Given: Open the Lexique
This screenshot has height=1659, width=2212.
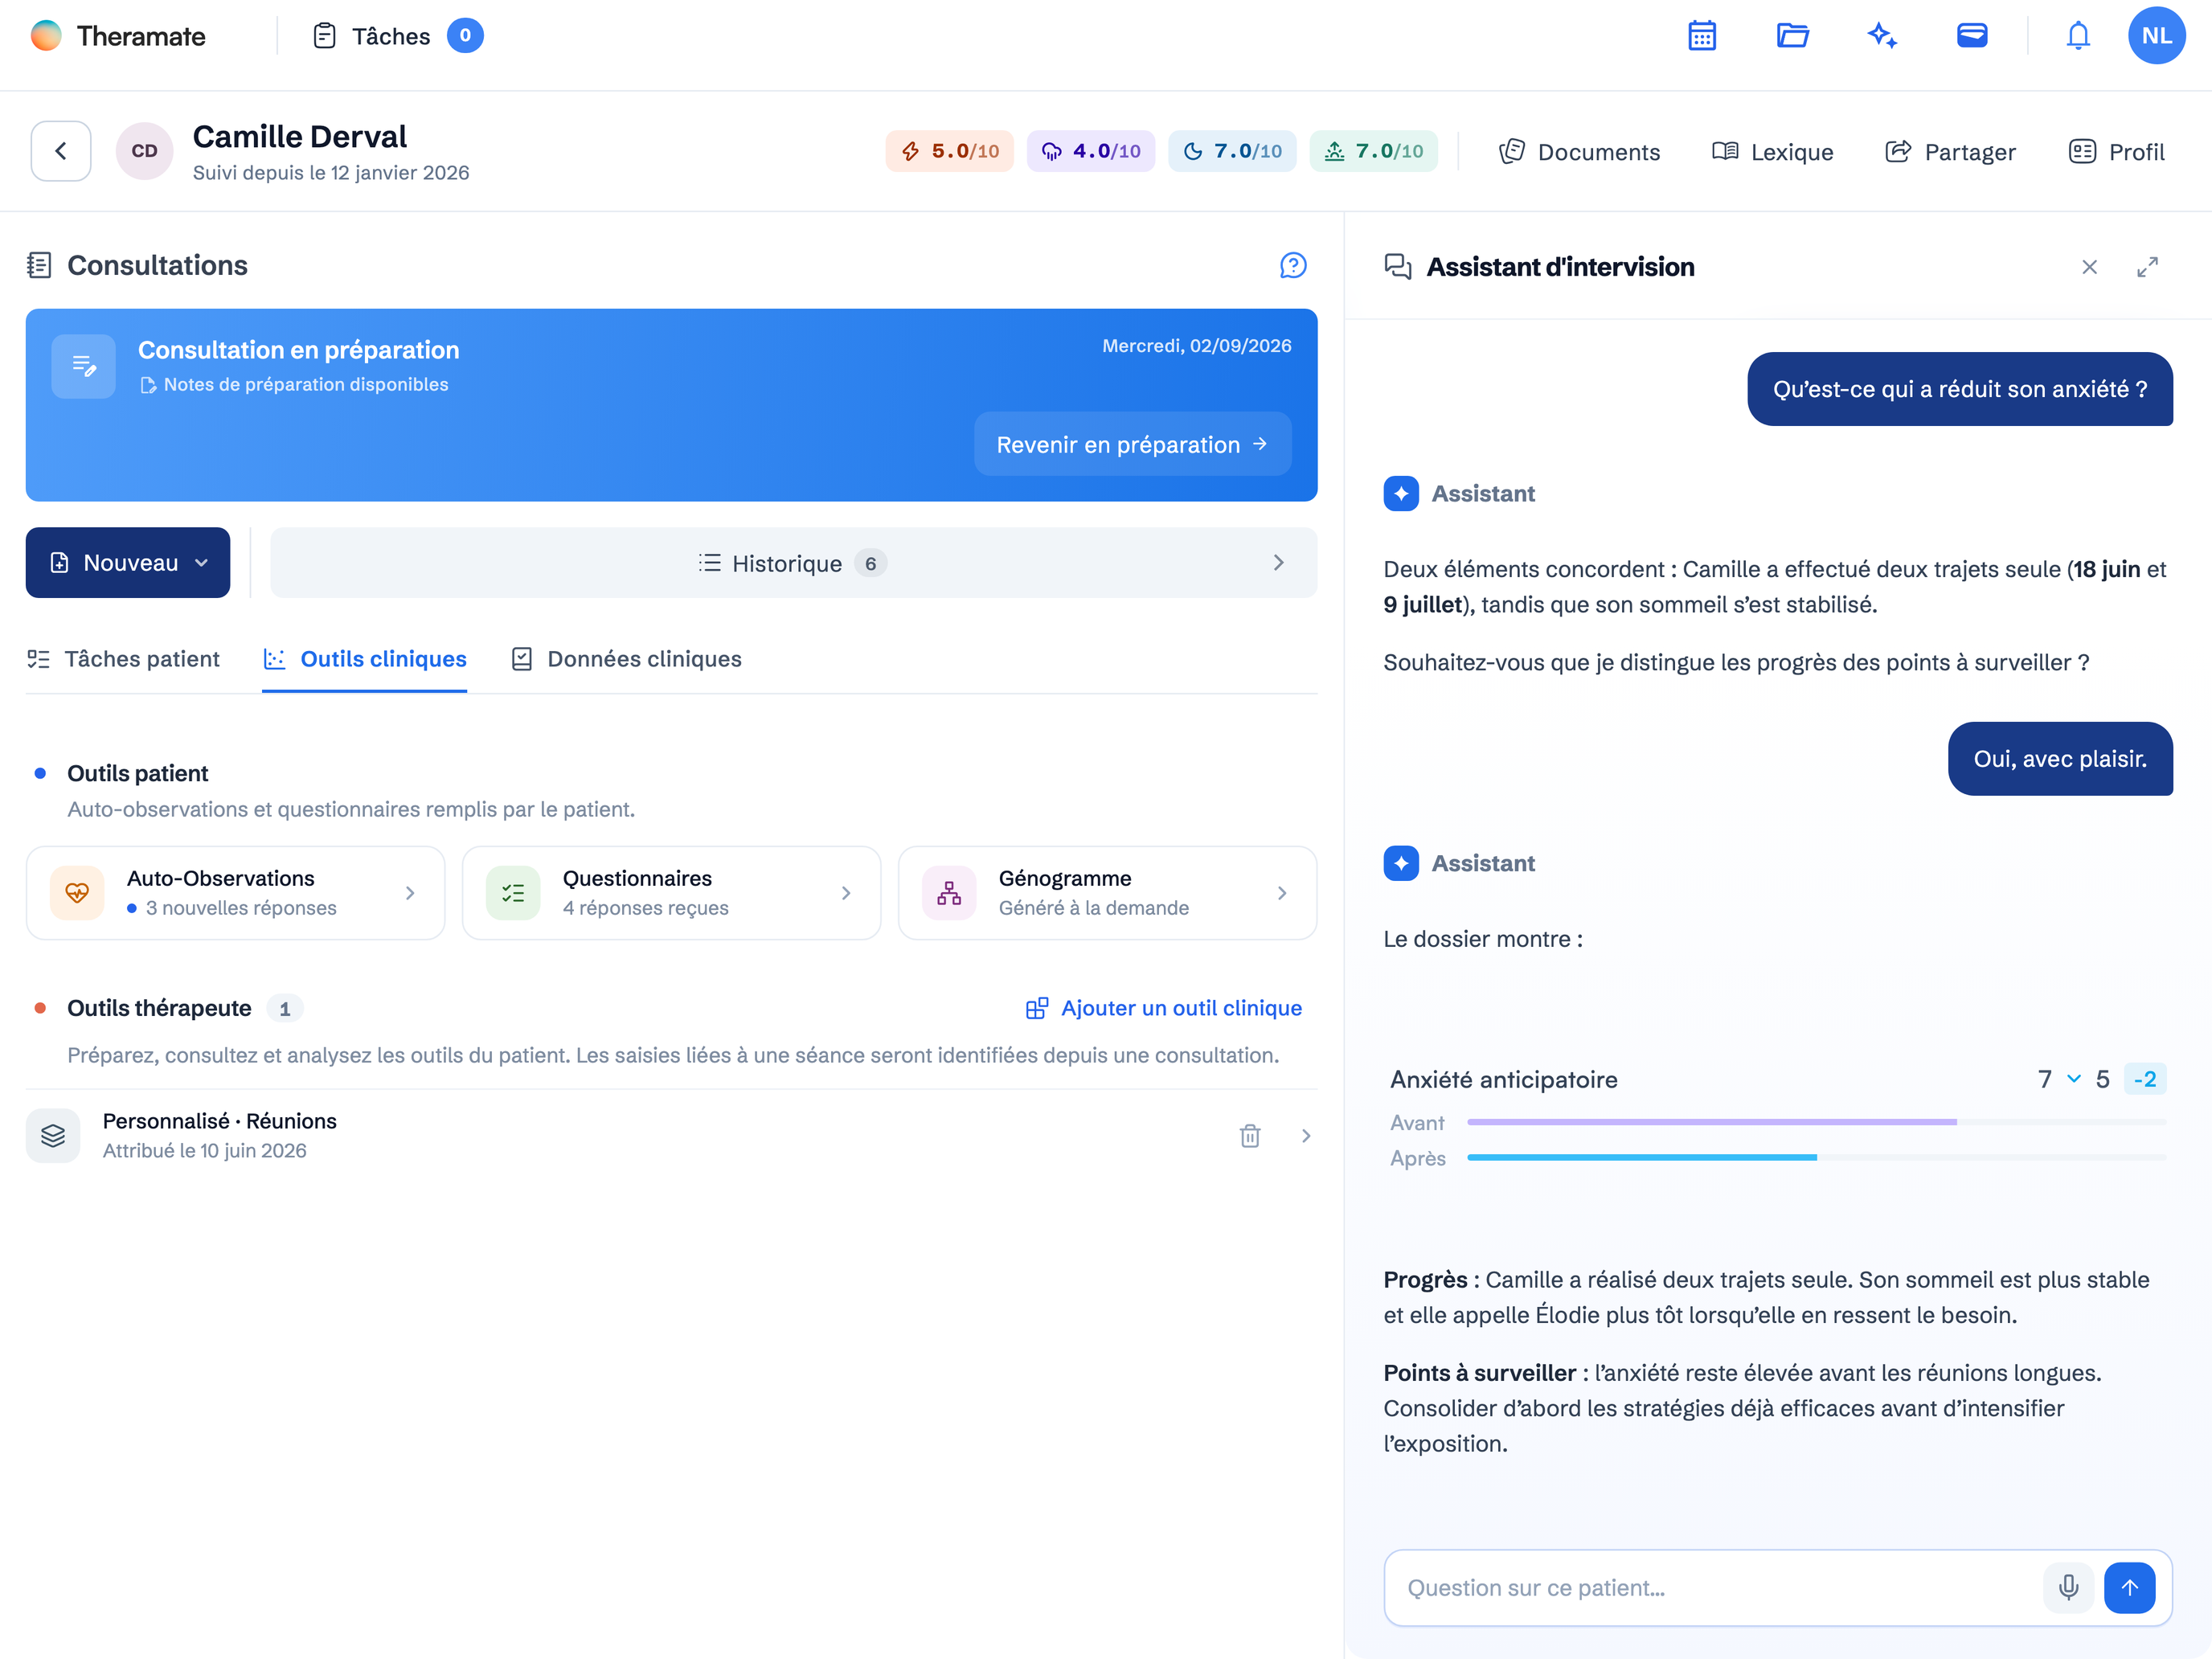Looking at the screenshot, I should pos(1772,151).
